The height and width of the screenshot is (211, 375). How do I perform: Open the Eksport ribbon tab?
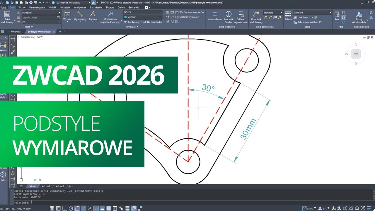tap(110, 7)
